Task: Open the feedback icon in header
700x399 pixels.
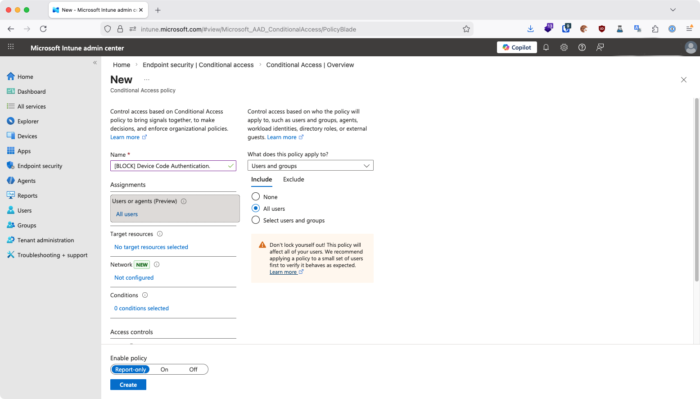Action: click(x=600, y=47)
